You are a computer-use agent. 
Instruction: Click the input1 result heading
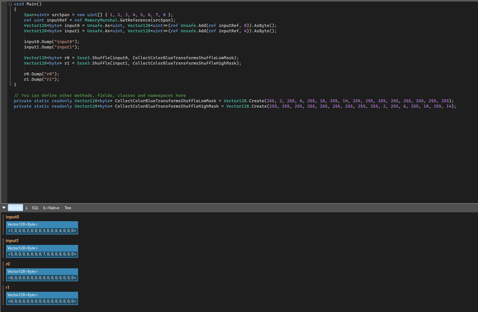12,240
